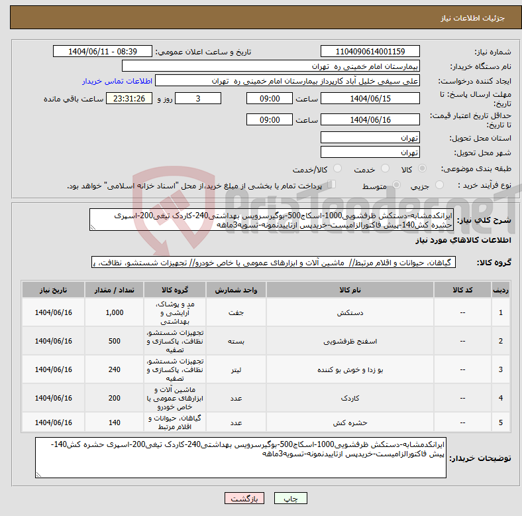522x516 pixels.
Task: Click the quantity 240 cell
Action: [114, 369]
